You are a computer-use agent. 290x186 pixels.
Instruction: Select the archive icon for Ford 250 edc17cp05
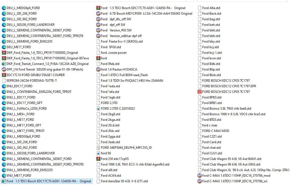pos(98,159)
